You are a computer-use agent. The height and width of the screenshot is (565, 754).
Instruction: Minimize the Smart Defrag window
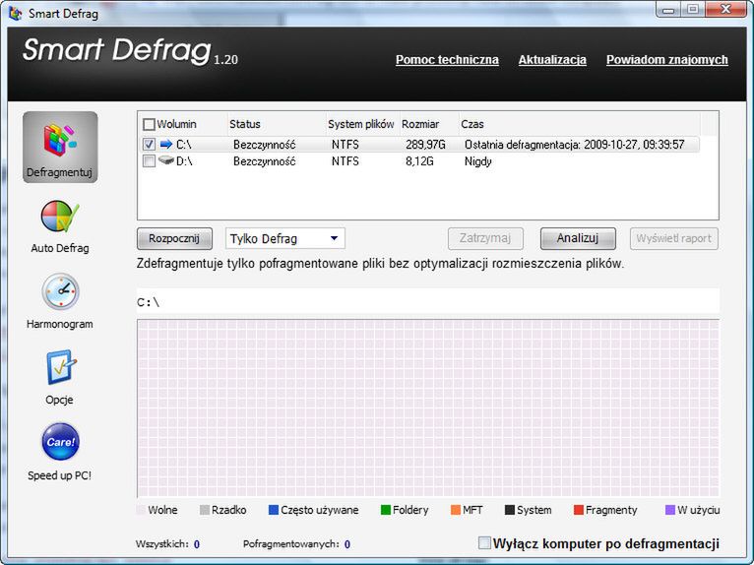668,10
